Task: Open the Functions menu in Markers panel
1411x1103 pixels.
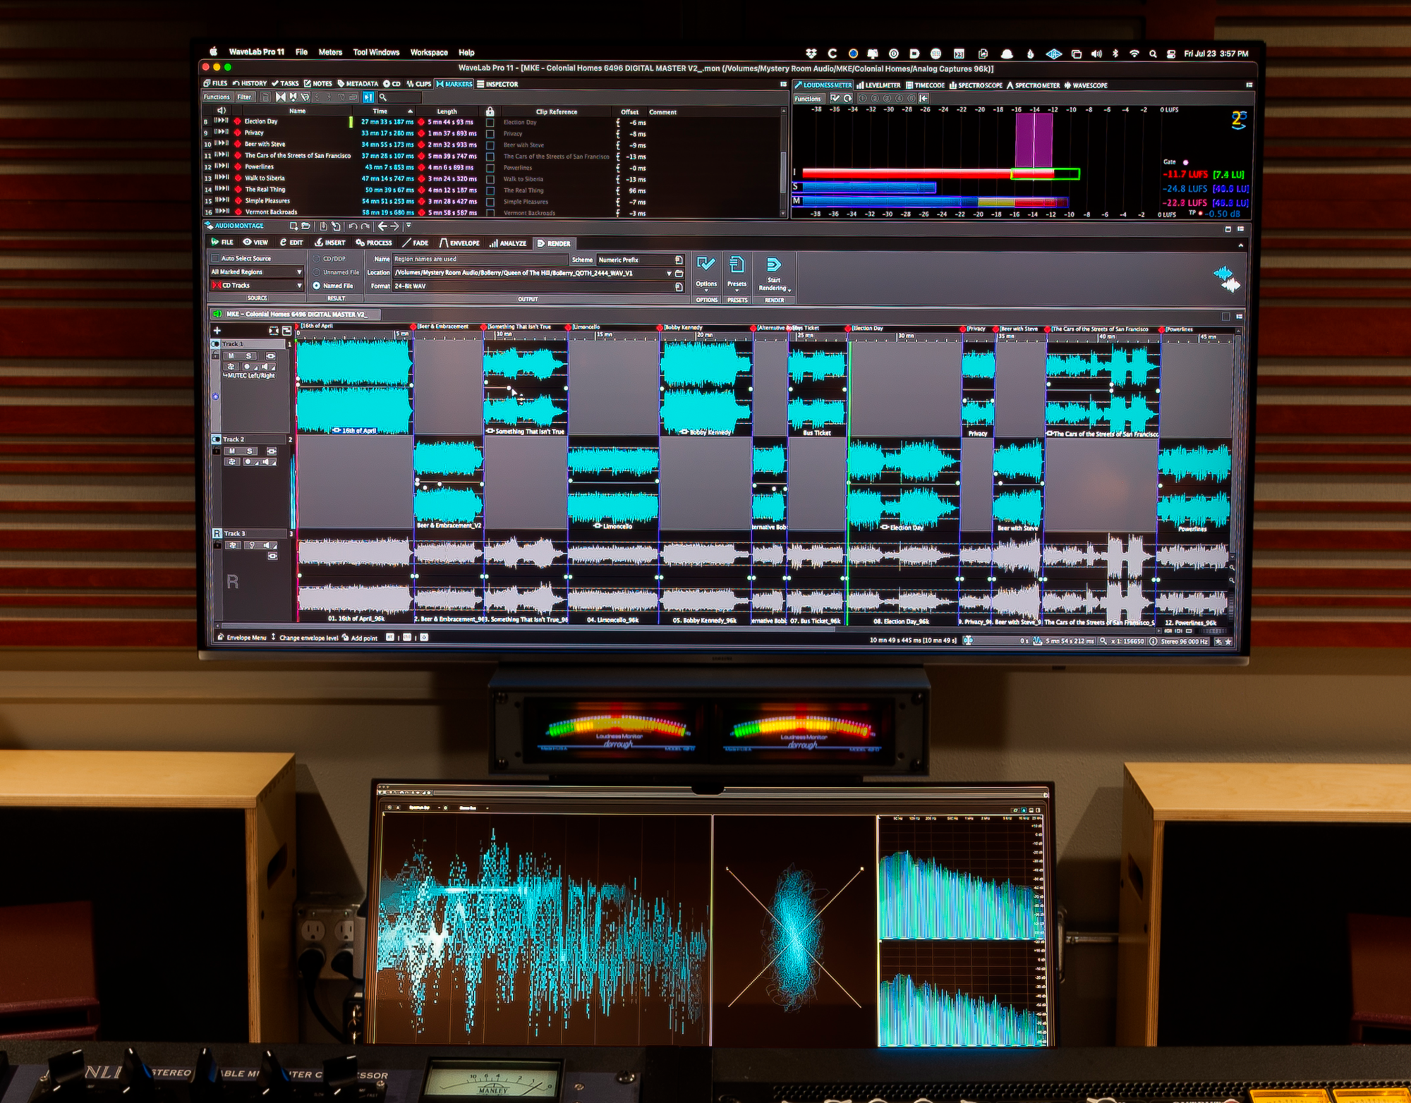Action: click(x=217, y=97)
